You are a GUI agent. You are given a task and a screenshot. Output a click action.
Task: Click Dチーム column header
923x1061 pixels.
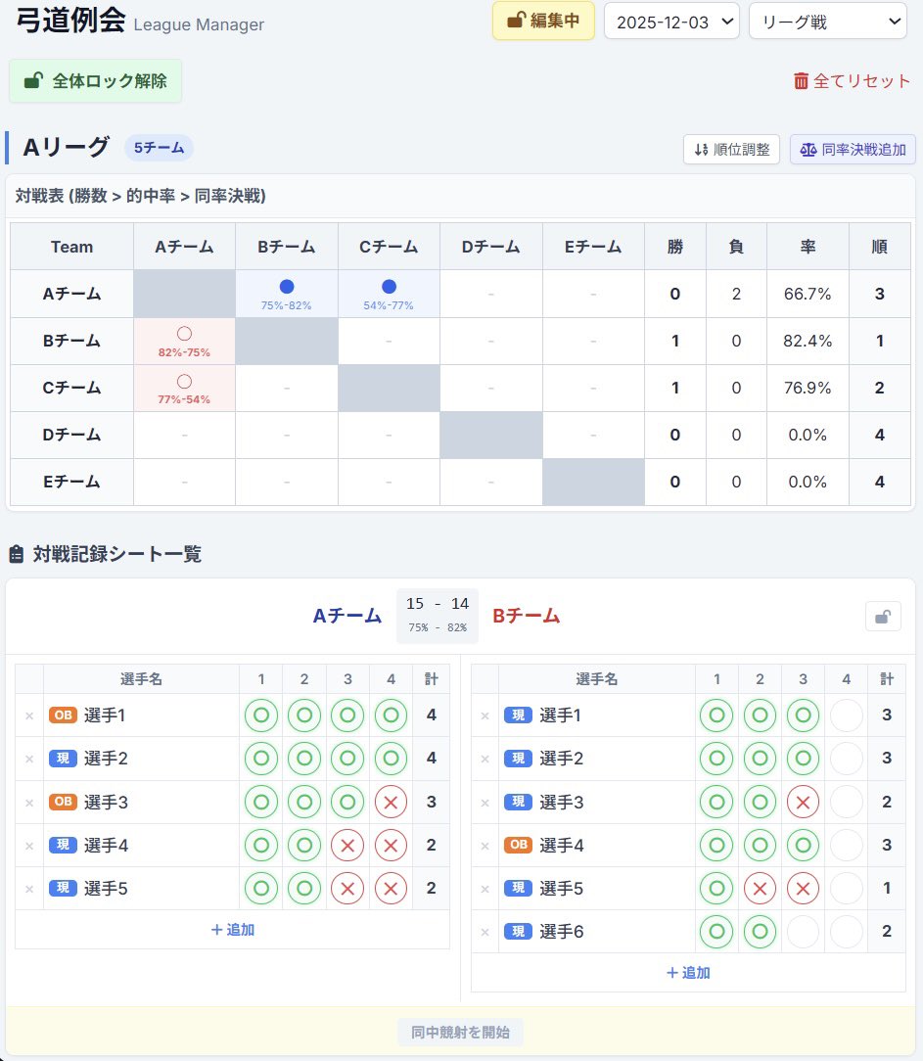pyautogui.click(x=491, y=247)
